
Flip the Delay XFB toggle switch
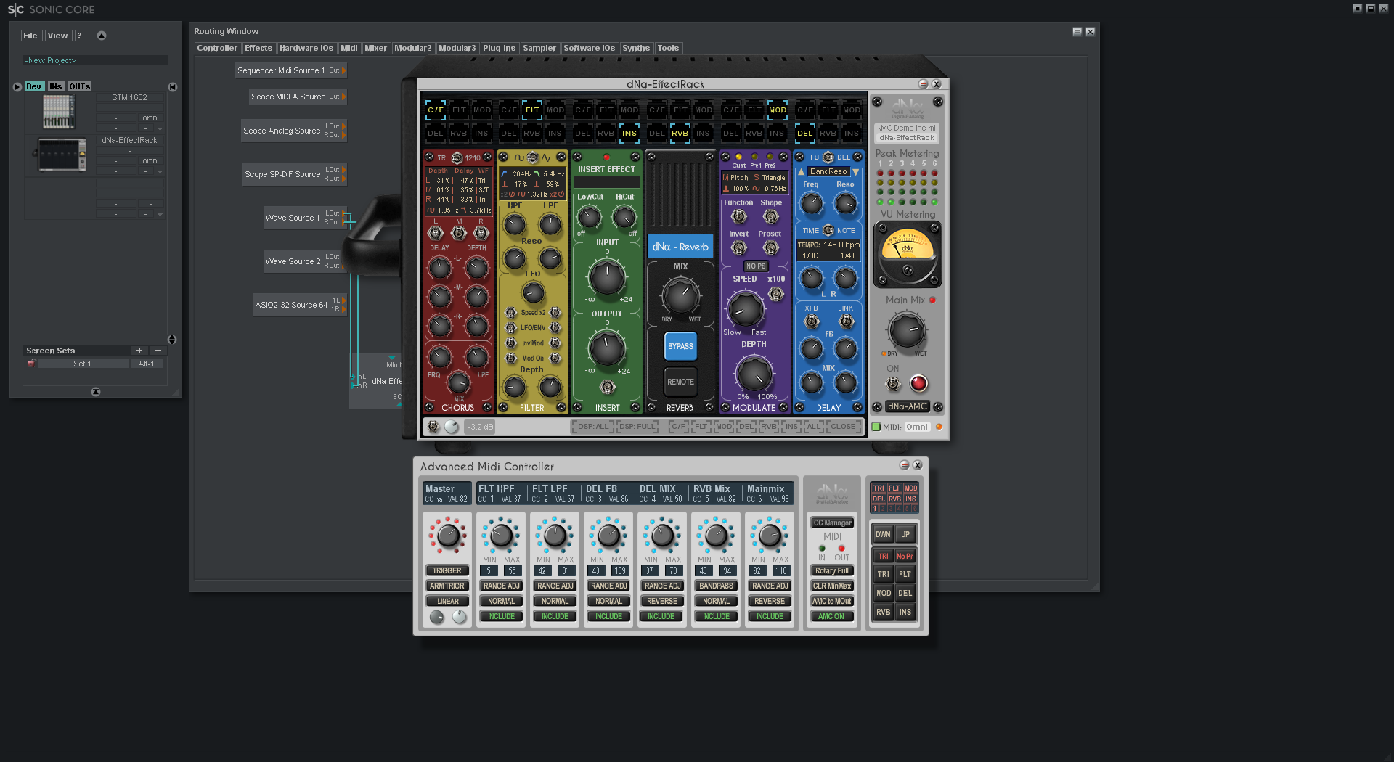[x=812, y=321]
